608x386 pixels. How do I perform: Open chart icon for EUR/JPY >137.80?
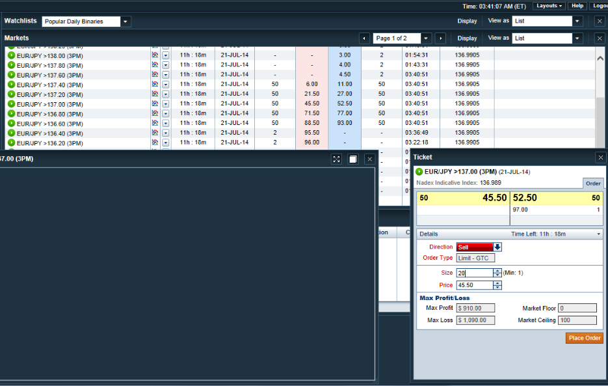point(155,65)
